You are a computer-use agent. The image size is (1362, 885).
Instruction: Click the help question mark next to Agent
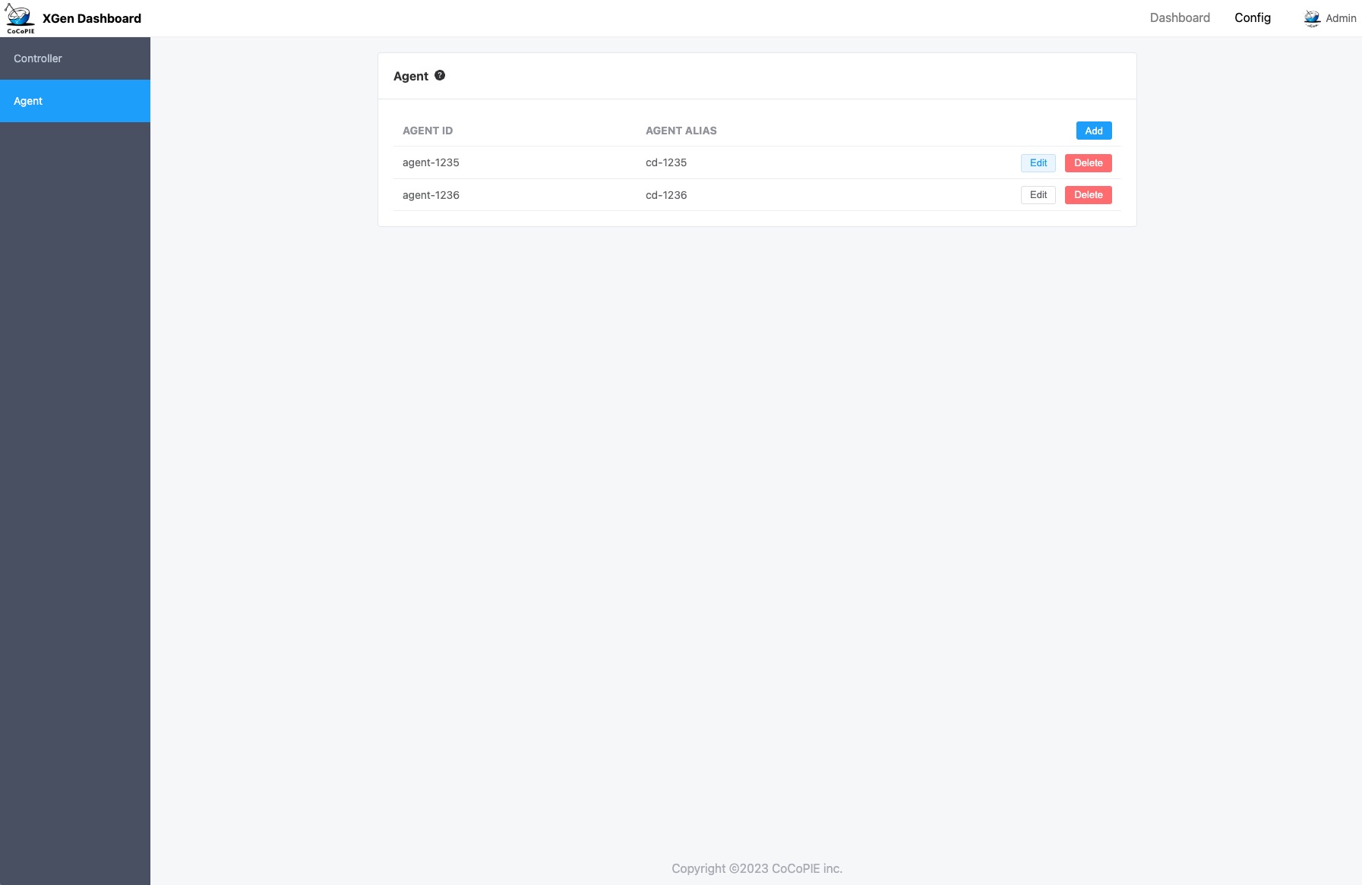440,75
